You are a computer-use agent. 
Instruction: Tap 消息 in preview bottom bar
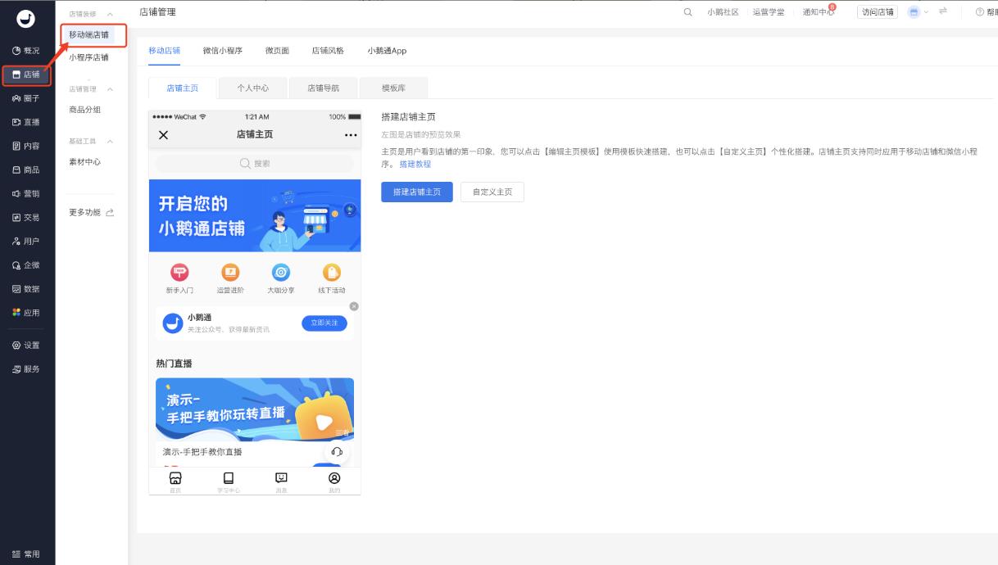281,481
